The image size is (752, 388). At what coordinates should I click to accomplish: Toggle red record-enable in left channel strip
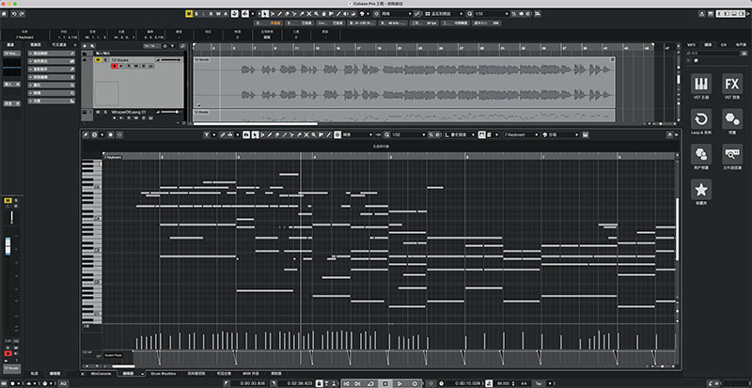coord(8,353)
